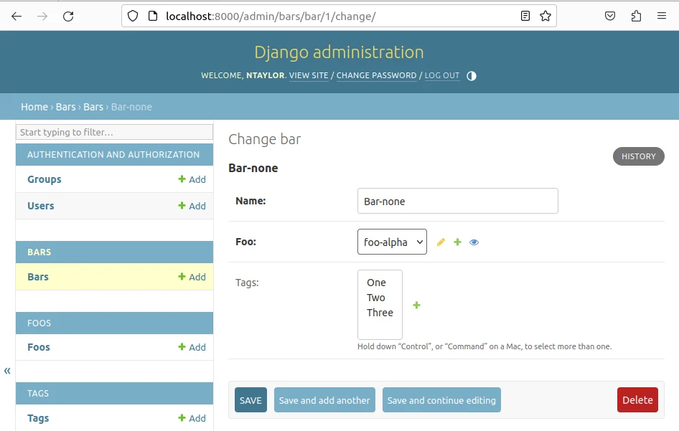The height and width of the screenshot is (431, 679).
Task: Click the yellow pencil edit Foo icon
Action: [441, 242]
